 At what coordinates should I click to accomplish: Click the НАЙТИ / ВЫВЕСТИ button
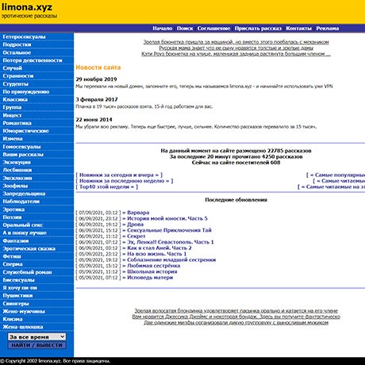(37, 345)
